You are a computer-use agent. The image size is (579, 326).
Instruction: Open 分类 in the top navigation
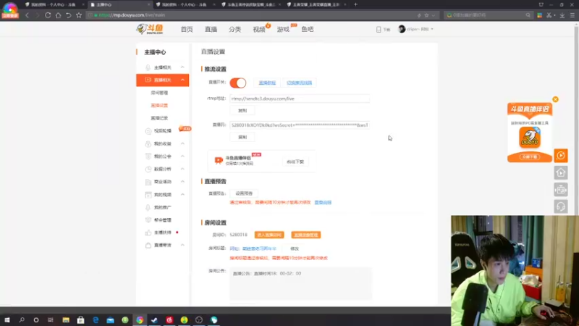[234, 29]
